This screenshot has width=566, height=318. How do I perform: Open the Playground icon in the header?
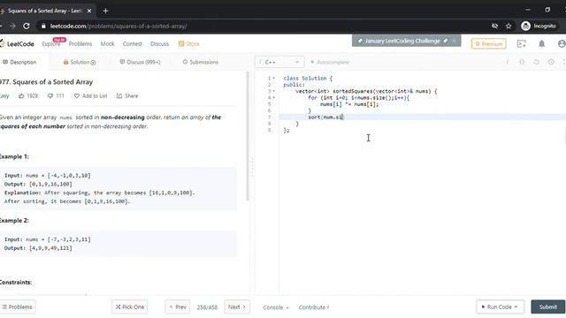click(521, 43)
